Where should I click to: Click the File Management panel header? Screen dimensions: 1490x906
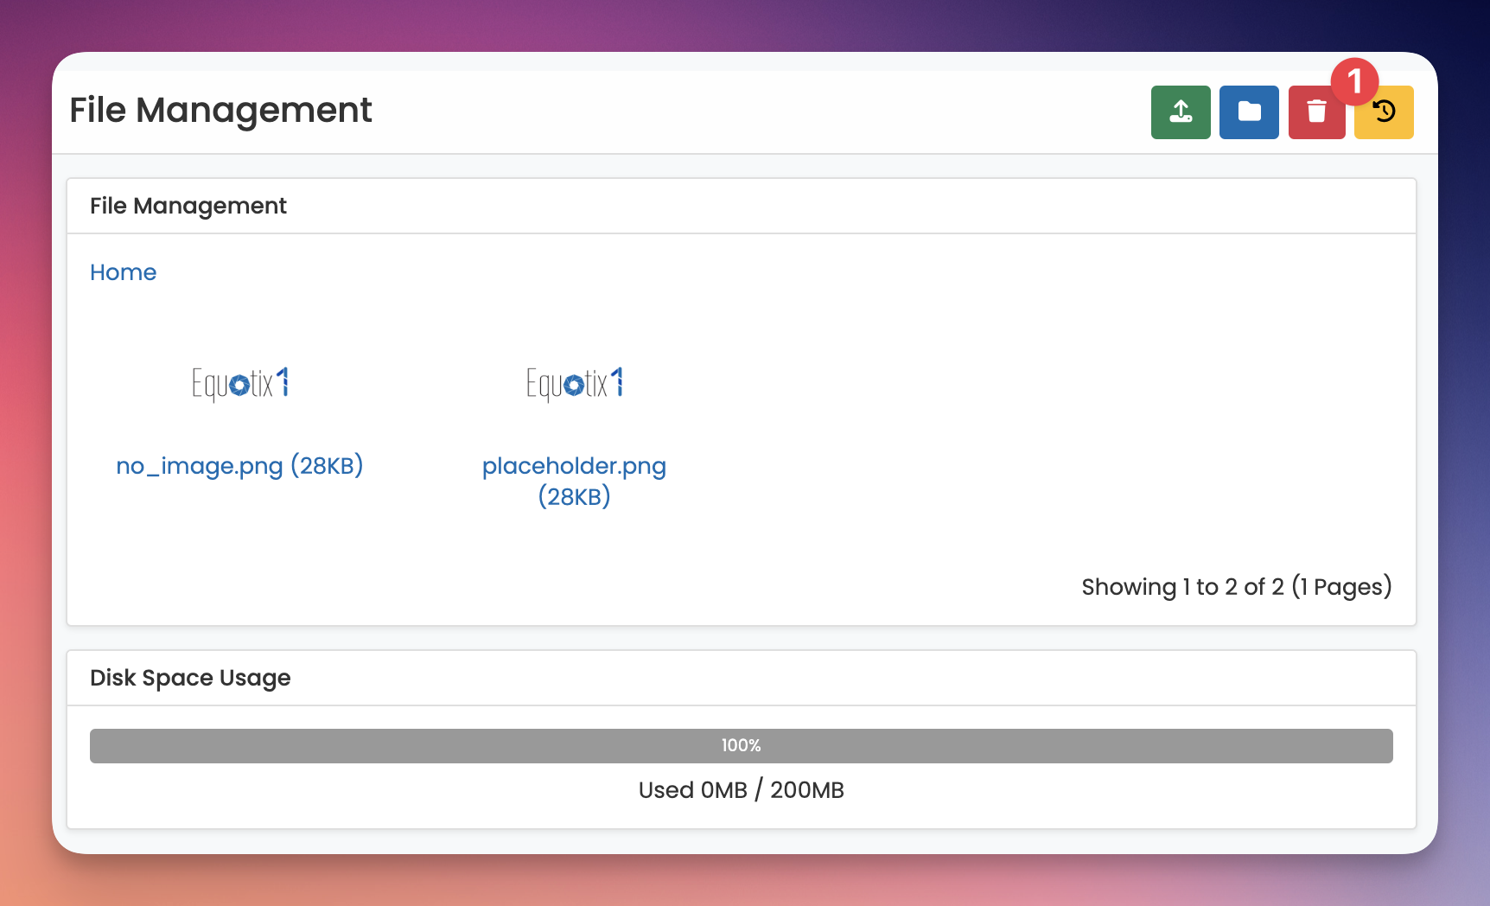[x=188, y=206]
